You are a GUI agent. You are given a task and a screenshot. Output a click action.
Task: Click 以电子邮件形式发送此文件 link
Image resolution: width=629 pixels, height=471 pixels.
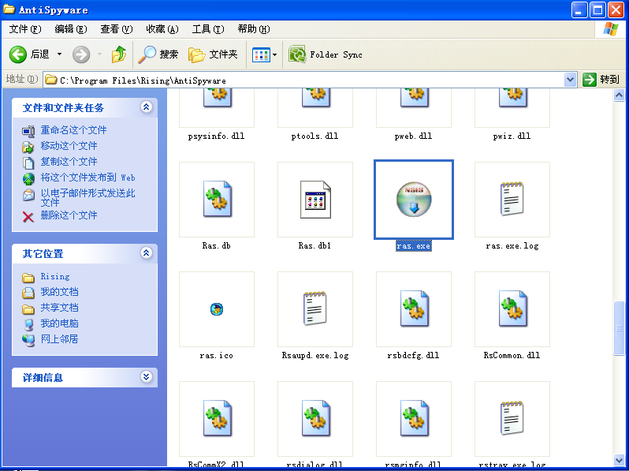click(x=87, y=197)
